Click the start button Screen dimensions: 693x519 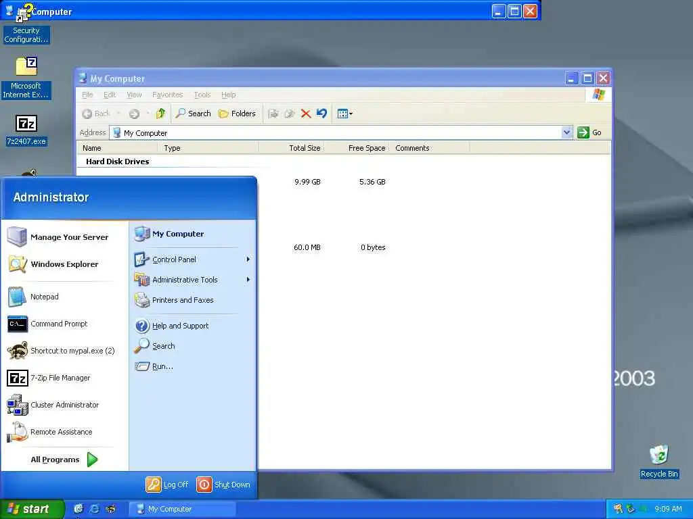coord(32,509)
